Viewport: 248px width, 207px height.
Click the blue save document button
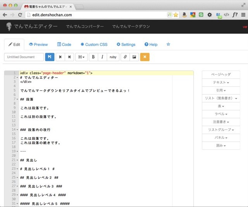point(50,57)
